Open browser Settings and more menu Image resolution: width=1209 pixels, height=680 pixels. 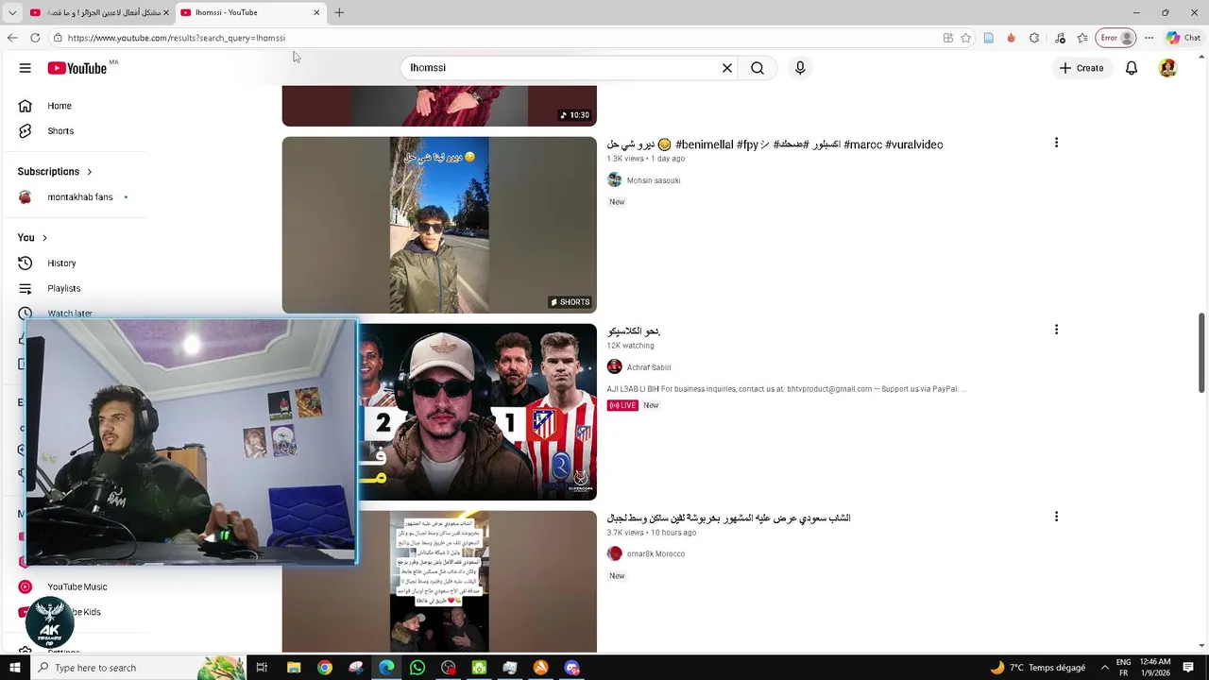point(1149,38)
